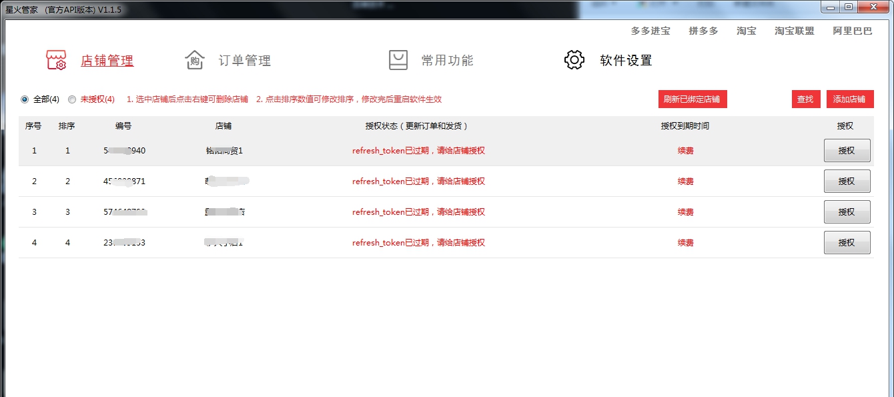Click the sort order value in row 2

[x=67, y=181]
